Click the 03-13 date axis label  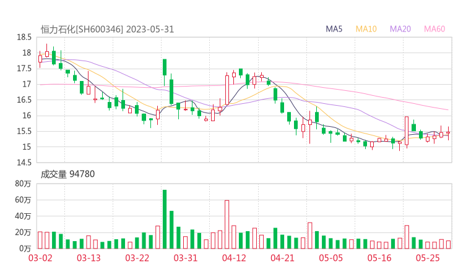[89, 258]
